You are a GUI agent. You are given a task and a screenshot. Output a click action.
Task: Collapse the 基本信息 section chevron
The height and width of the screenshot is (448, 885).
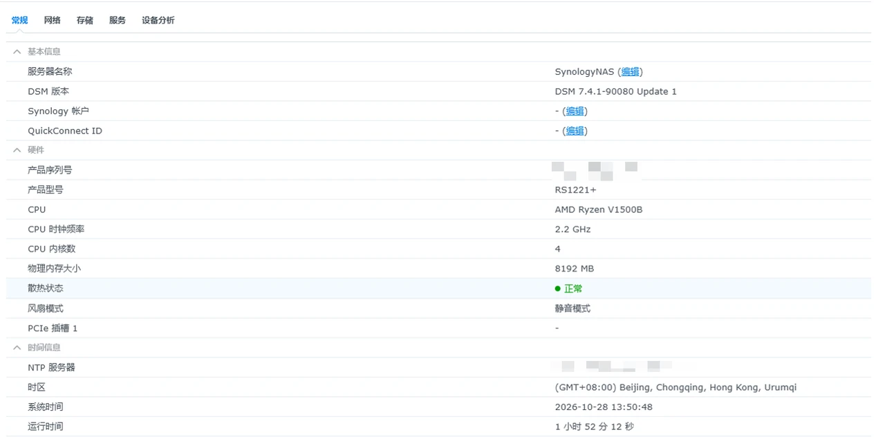[x=17, y=52]
